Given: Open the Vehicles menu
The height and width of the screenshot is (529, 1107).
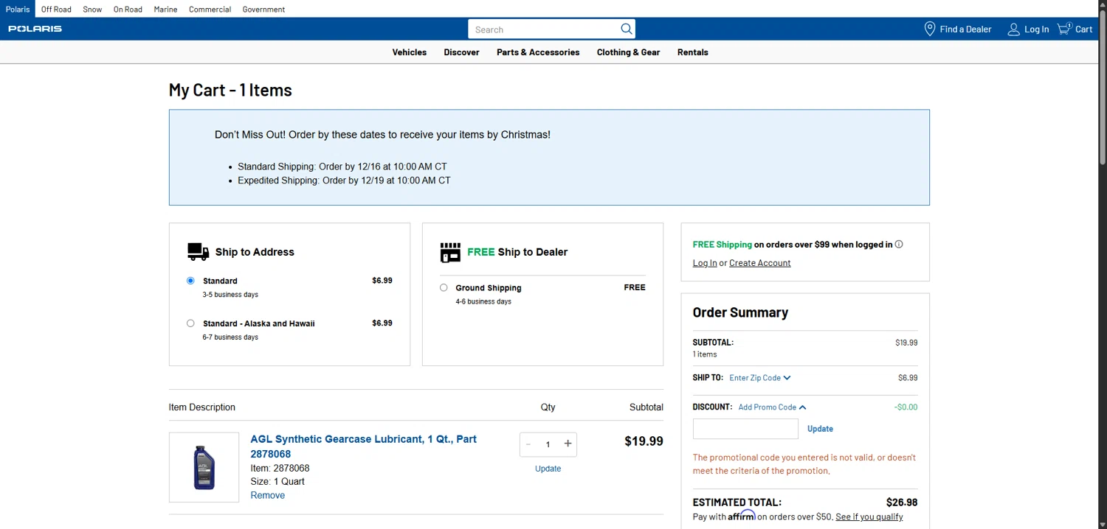Looking at the screenshot, I should pos(410,52).
